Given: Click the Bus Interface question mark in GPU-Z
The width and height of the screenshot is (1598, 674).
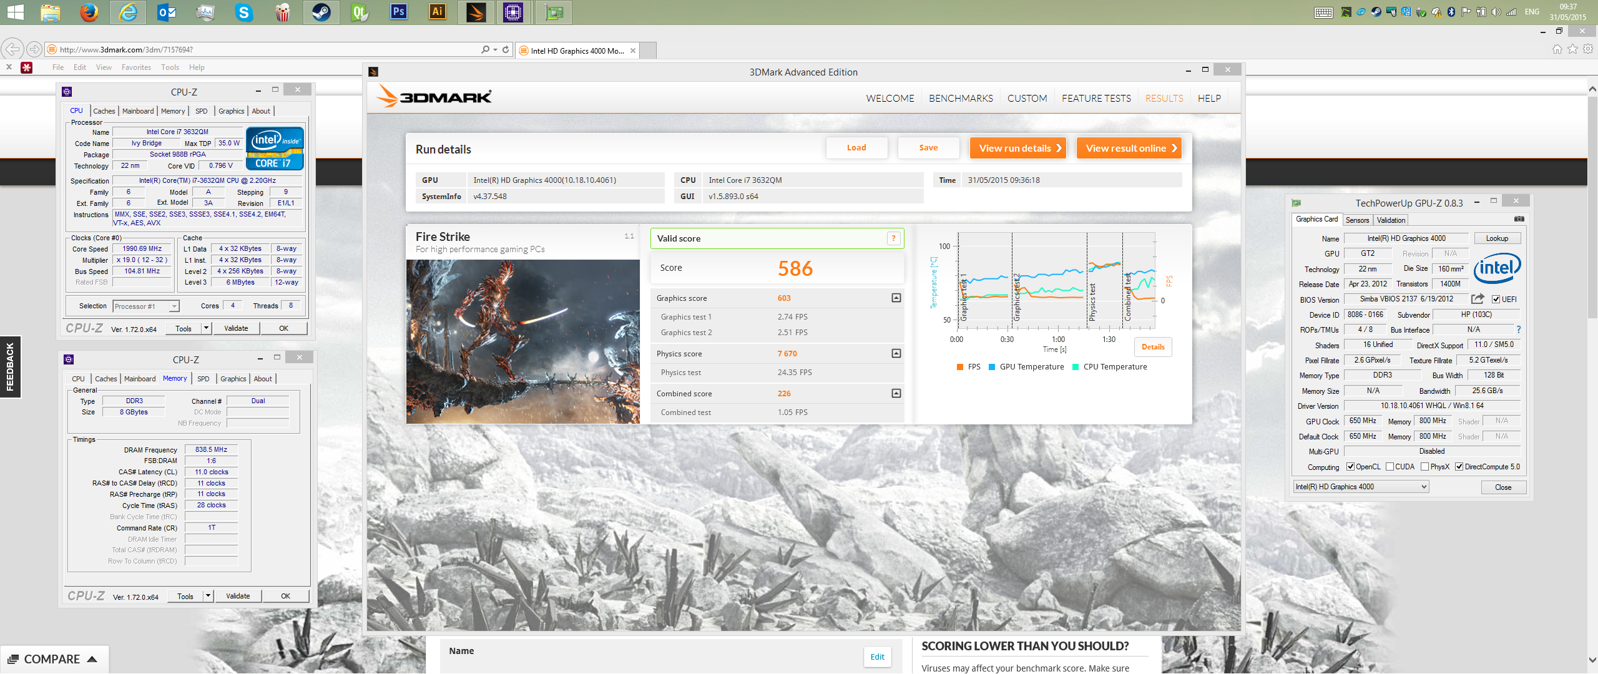Looking at the screenshot, I should tap(1519, 330).
